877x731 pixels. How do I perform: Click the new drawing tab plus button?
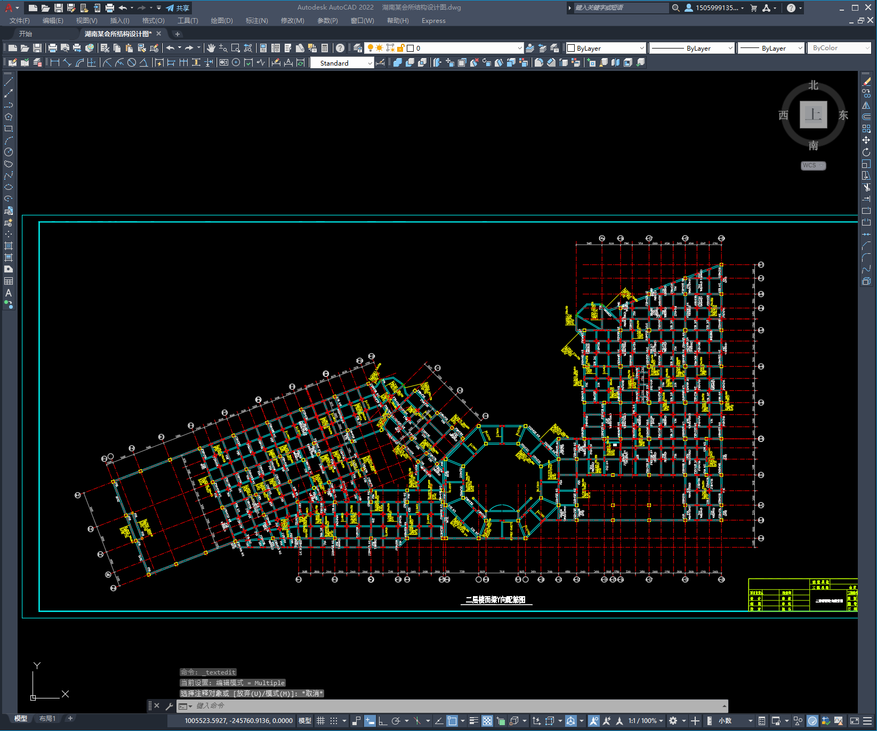pyautogui.click(x=178, y=34)
